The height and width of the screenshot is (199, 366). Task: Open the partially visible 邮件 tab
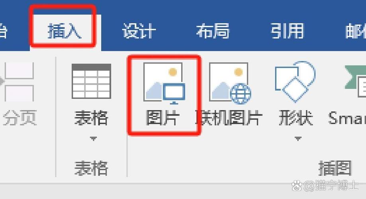coord(356,31)
